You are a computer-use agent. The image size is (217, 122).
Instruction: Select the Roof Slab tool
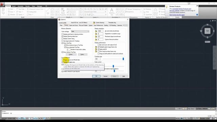pos(20,9)
